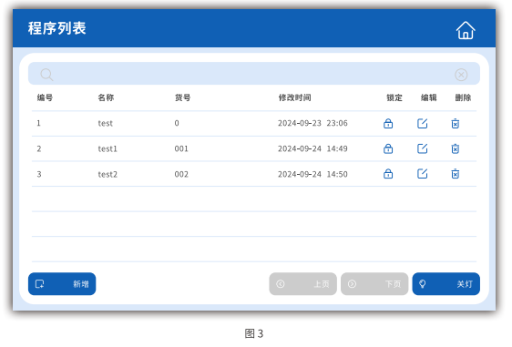Image resolution: width=512 pixels, height=347 pixels.
Task: Select timestamp 2024-09-23 23:06
Action: (312, 123)
